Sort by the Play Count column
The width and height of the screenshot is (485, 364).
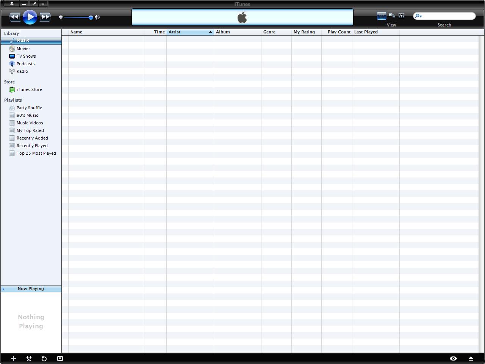coord(337,32)
